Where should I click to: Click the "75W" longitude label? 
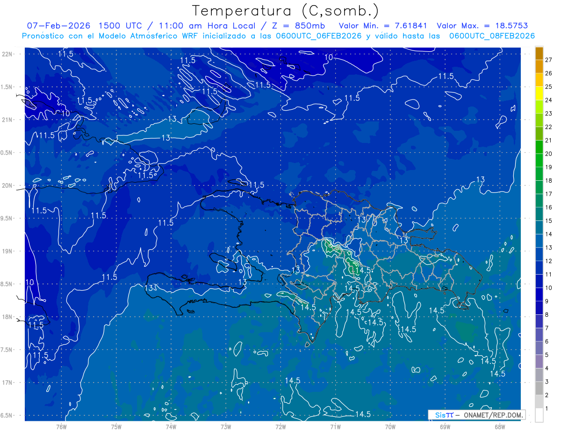[116, 427]
